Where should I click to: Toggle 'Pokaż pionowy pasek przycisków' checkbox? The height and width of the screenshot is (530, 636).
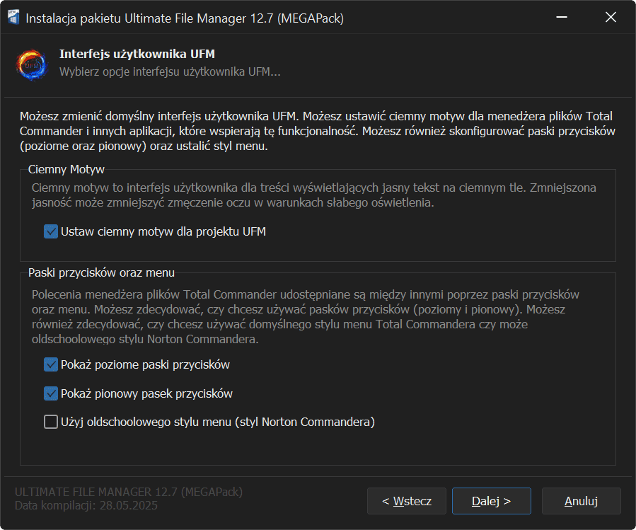tap(51, 393)
